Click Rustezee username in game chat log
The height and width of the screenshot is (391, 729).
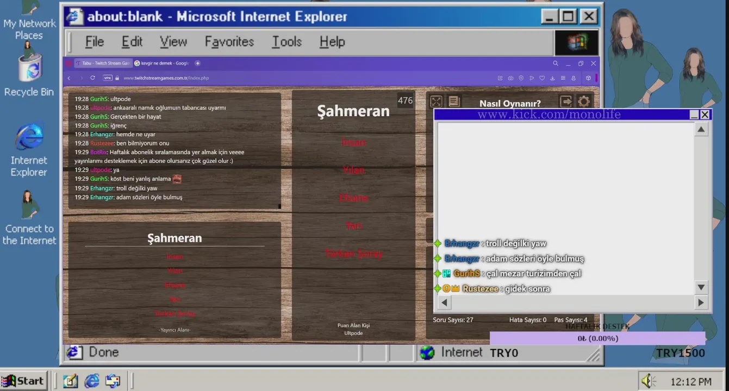click(x=102, y=143)
